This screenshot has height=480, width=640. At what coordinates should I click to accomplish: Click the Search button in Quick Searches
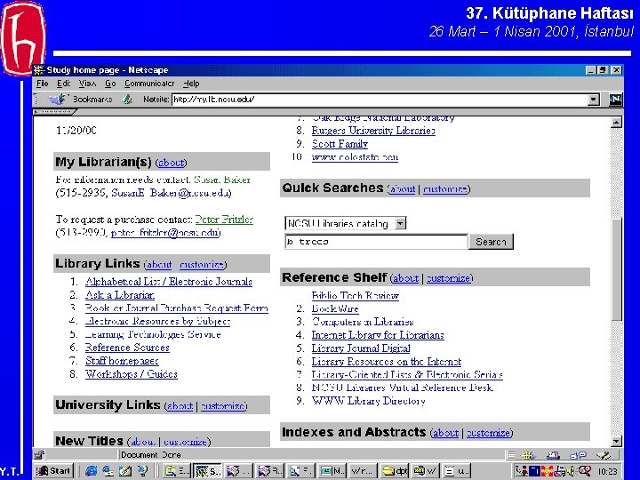click(x=491, y=242)
